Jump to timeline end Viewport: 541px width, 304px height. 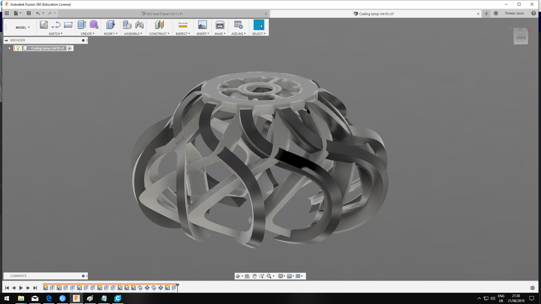coord(35,288)
